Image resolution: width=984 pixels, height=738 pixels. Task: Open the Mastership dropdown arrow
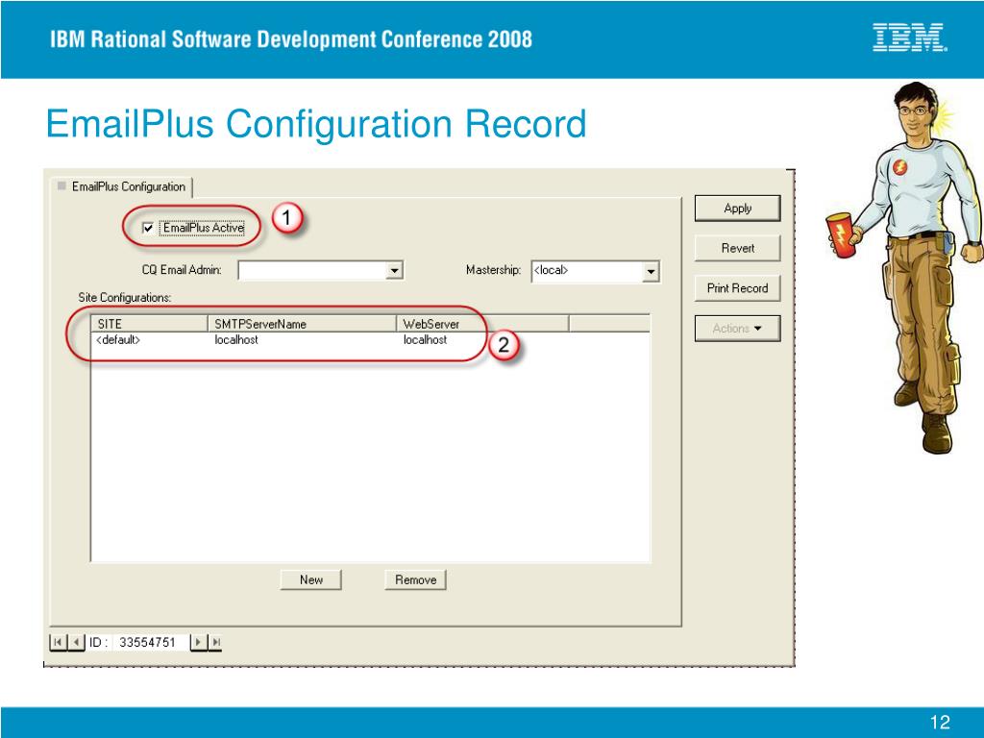pyautogui.click(x=651, y=271)
